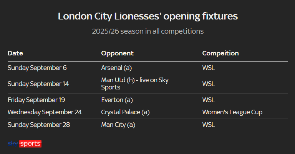Click WSL in the Arsenal row
This screenshot has height=154, width=295.
pyautogui.click(x=209, y=68)
